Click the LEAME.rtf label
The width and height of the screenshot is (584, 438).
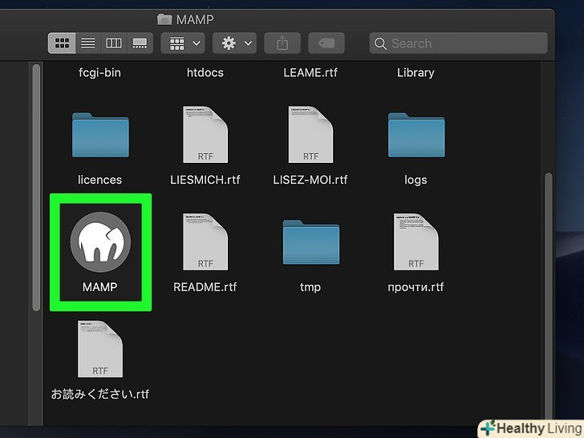coord(310,72)
